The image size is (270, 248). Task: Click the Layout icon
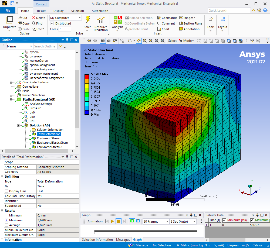click(223, 19)
